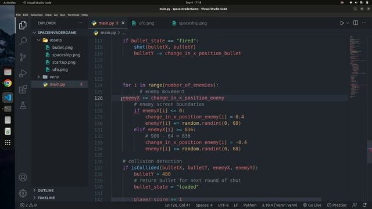Open the feedback icon in status bar
This screenshot has width=372, height=209.
click(355, 205)
